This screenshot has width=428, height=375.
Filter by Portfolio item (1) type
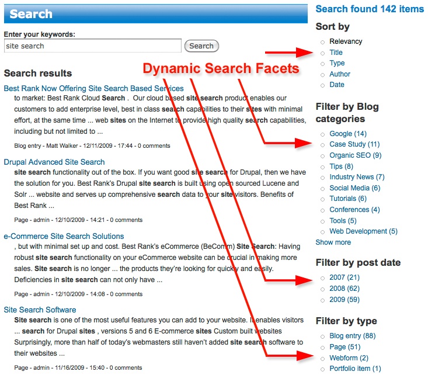[355, 369]
